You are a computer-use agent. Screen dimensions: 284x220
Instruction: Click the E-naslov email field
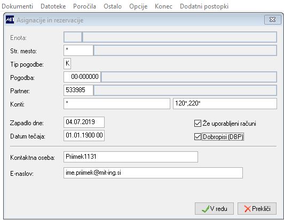pyautogui.click(x=153, y=173)
